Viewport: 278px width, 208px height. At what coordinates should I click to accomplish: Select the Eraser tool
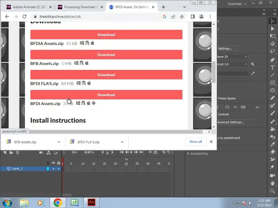tap(273, 152)
